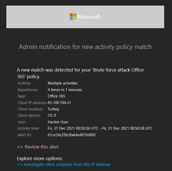Screen dimensions: 172x171
Task: Click the Alert ID value 61ce54c29b3fa64e407b6f60
Action: 72,135
